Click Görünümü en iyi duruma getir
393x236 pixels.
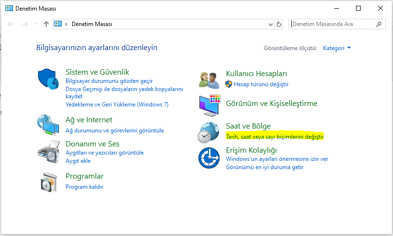point(264,167)
